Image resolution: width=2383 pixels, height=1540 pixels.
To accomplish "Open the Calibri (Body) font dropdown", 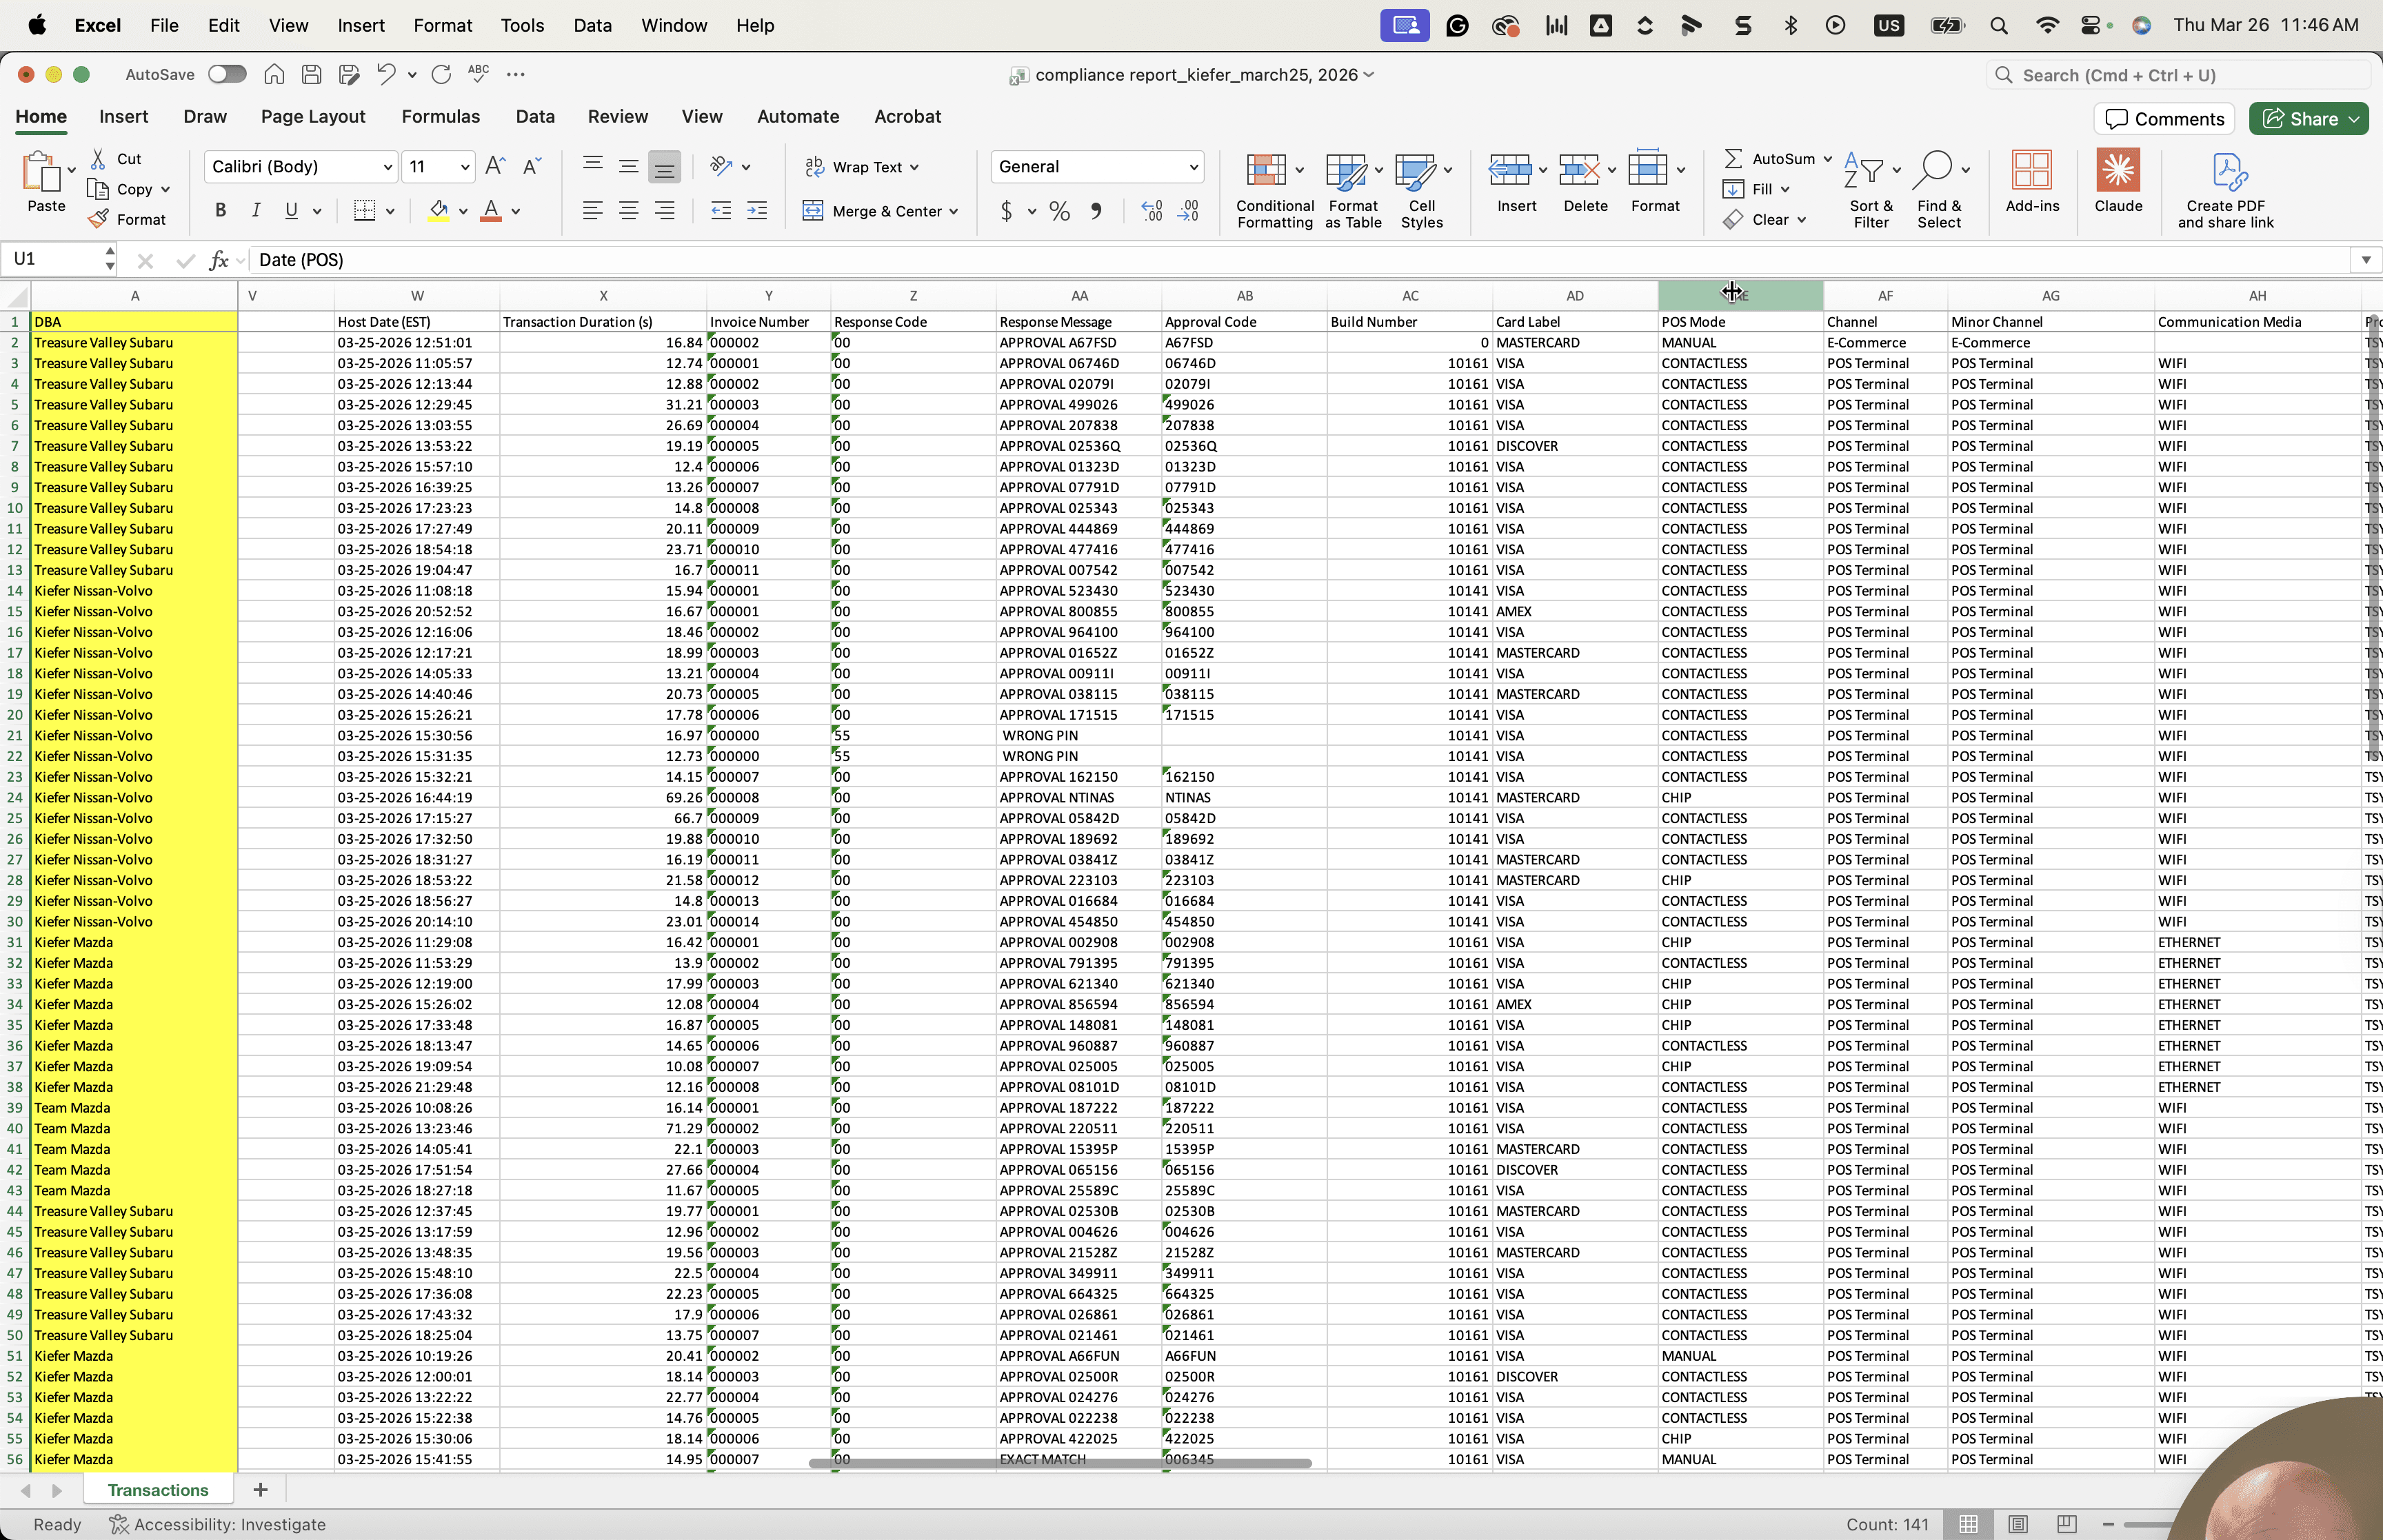I will click(387, 167).
